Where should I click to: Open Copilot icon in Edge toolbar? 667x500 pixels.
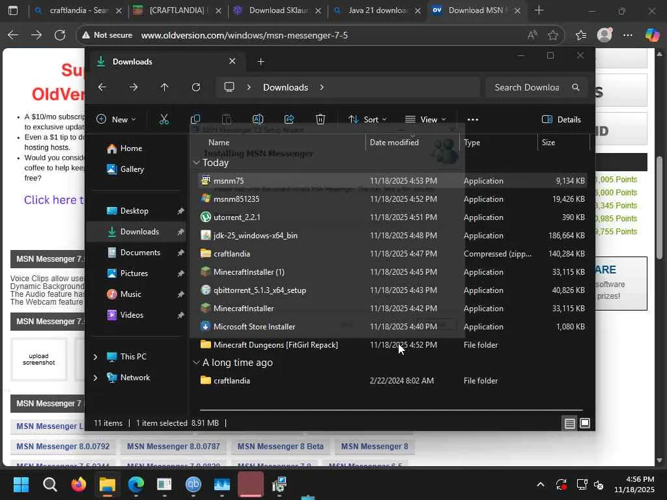pyautogui.click(x=652, y=35)
